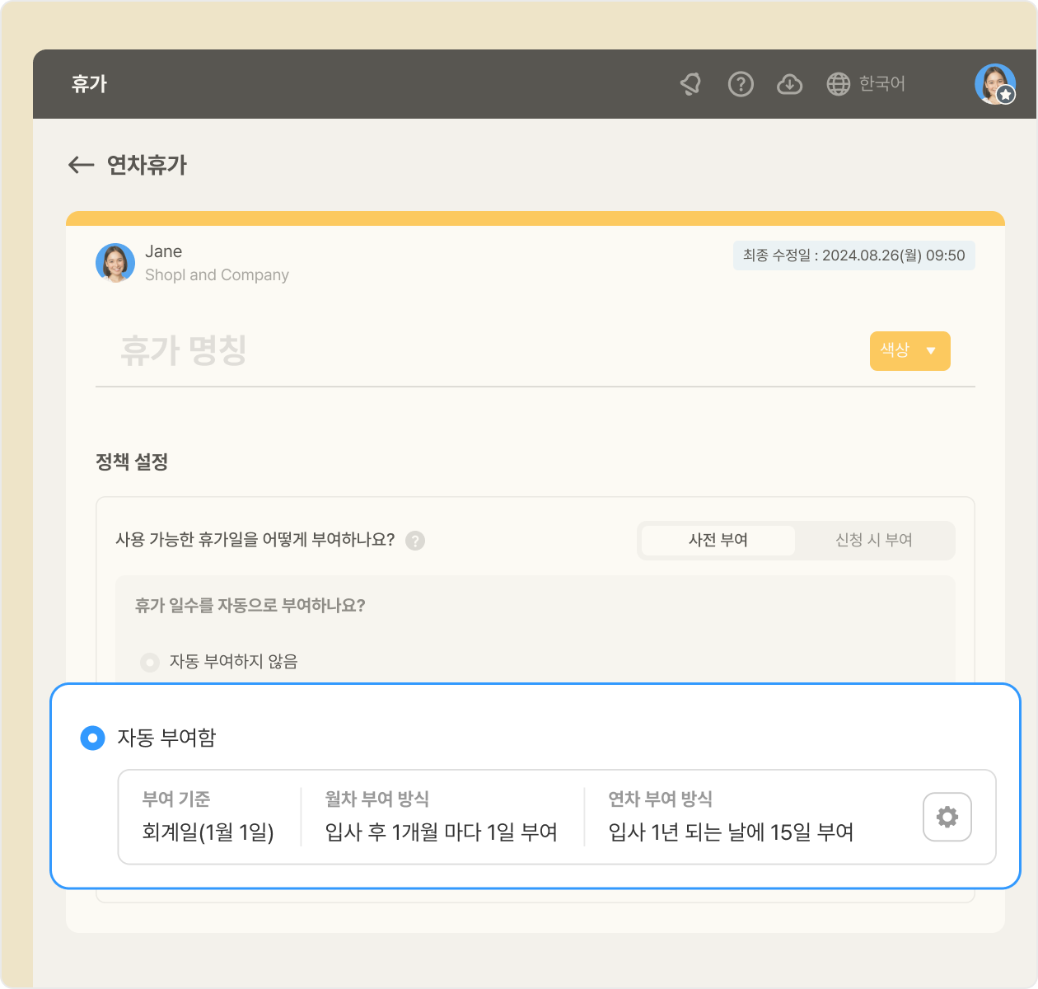
Task: Click the 회계일(1월 1일) grant basis value
Action: 208,832
